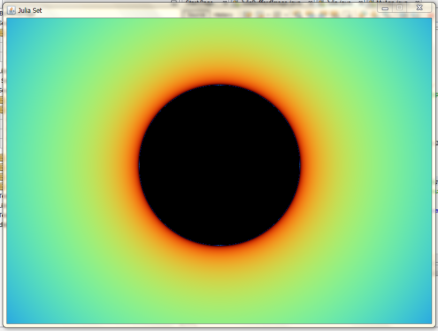Click the black disk in the fractal canvas
The image size is (438, 331).
(220, 165)
